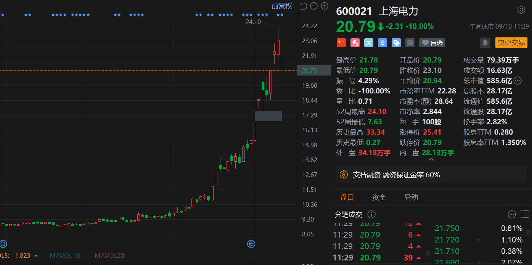Screen dimensions: 532x265
Task: Zoom out chart with minus icon
Action: point(314,6)
